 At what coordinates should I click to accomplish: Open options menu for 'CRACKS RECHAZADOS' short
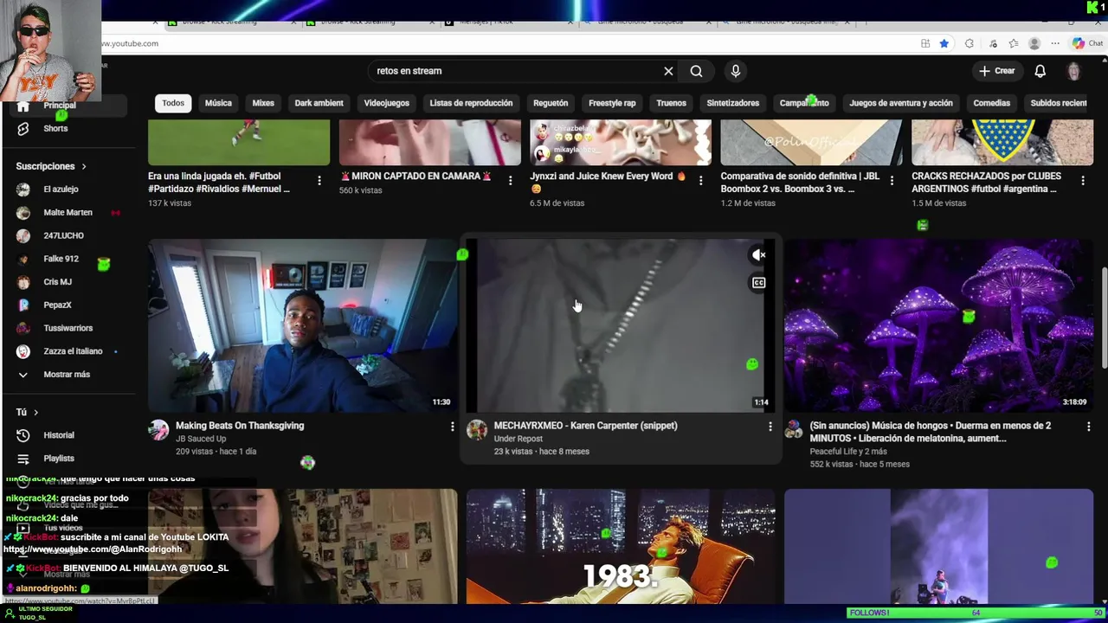(x=1083, y=181)
